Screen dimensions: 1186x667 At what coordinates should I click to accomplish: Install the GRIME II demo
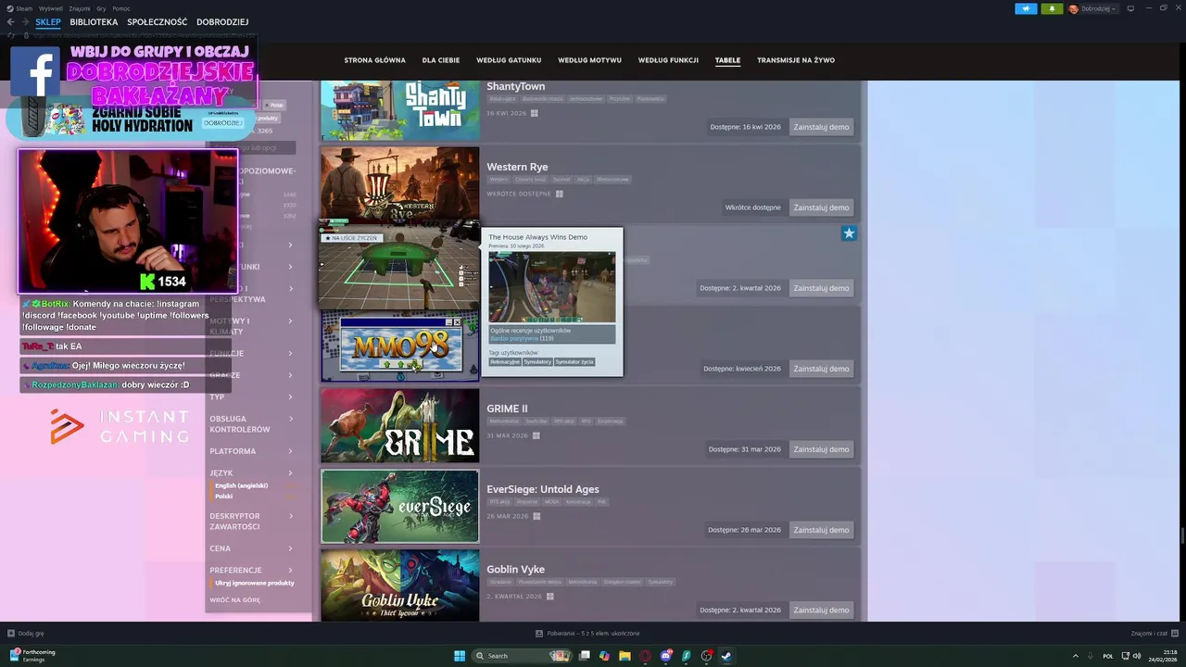pos(821,449)
